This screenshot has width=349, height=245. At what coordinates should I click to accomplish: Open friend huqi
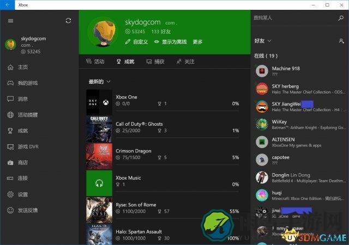coord(300,195)
